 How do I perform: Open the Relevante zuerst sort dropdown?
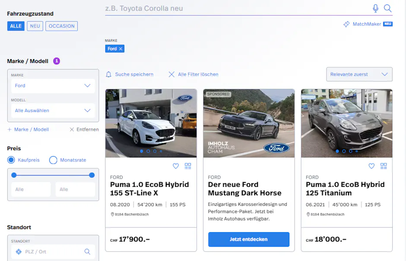tap(359, 75)
